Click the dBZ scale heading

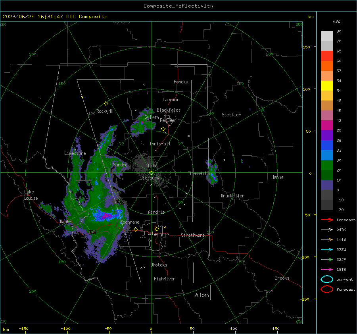336,21
